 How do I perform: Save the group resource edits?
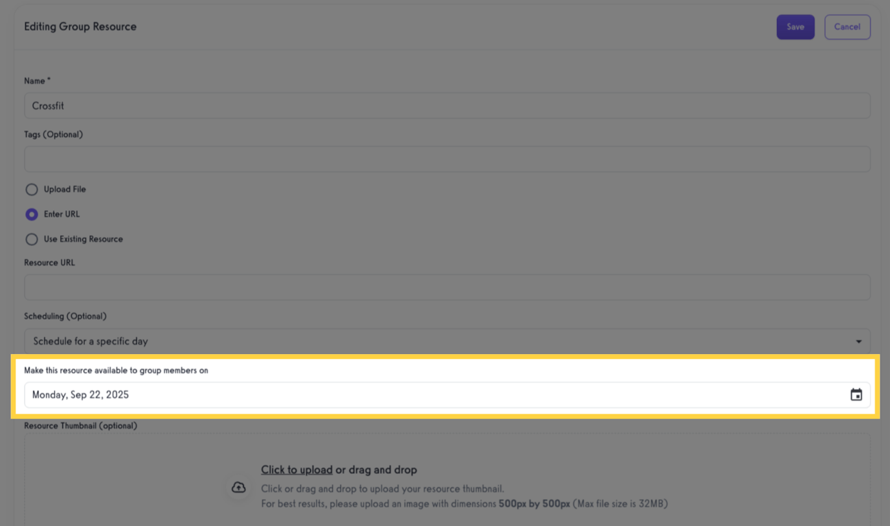[x=795, y=27]
